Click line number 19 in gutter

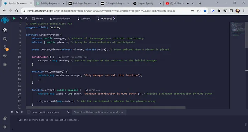click(x=19, y=90)
